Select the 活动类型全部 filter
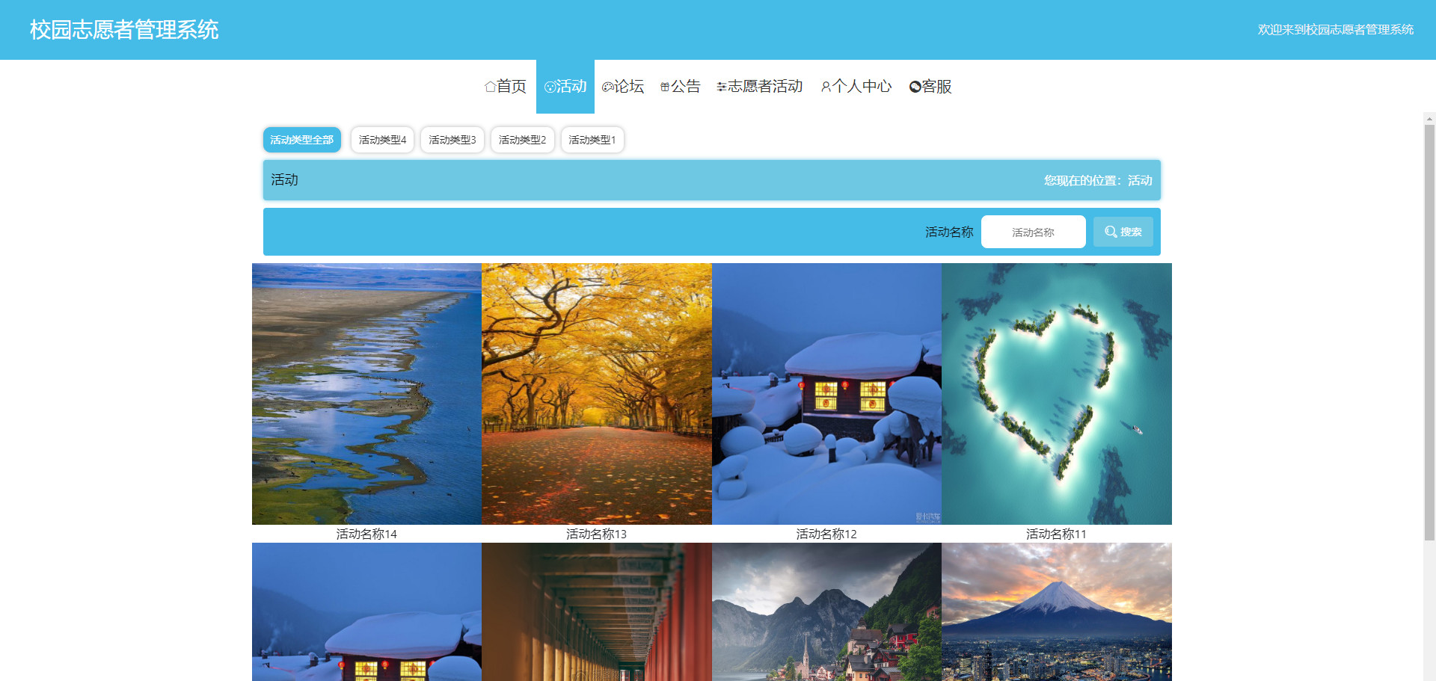The width and height of the screenshot is (1436, 681). pyautogui.click(x=302, y=140)
